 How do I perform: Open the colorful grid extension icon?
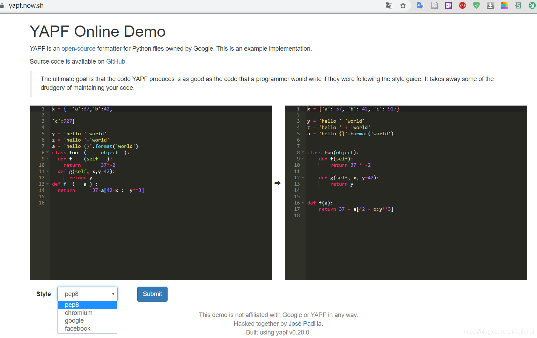coord(504,5)
